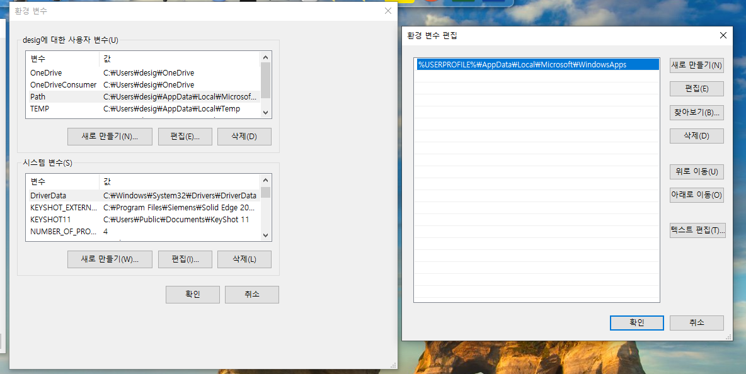
Task: Click 변수 column header in system variables
Action: [62, 181]
